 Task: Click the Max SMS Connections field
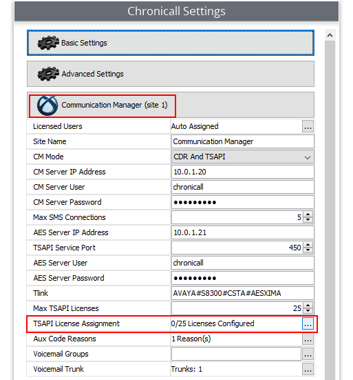tap(237, 217)
